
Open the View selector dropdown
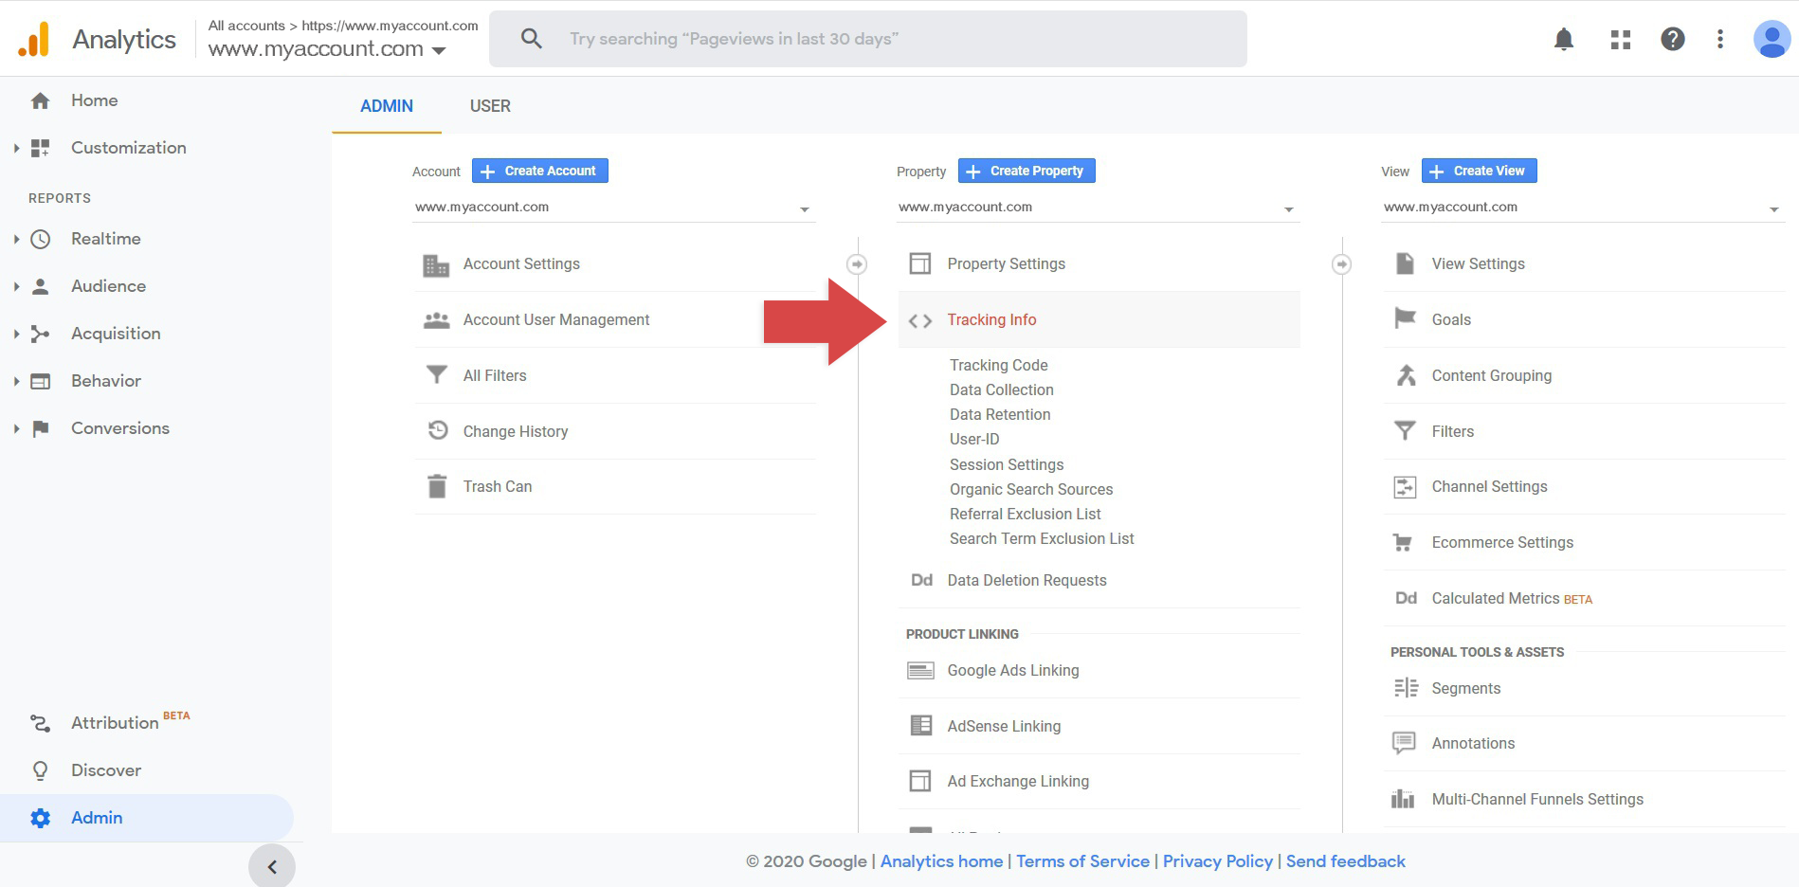[x=1583, y=208]
